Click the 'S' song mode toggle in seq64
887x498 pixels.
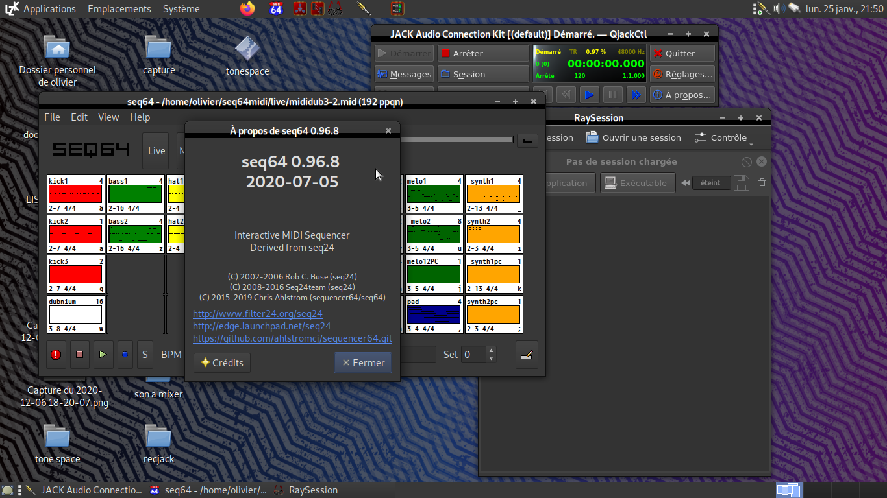click(x=145, y=355)
